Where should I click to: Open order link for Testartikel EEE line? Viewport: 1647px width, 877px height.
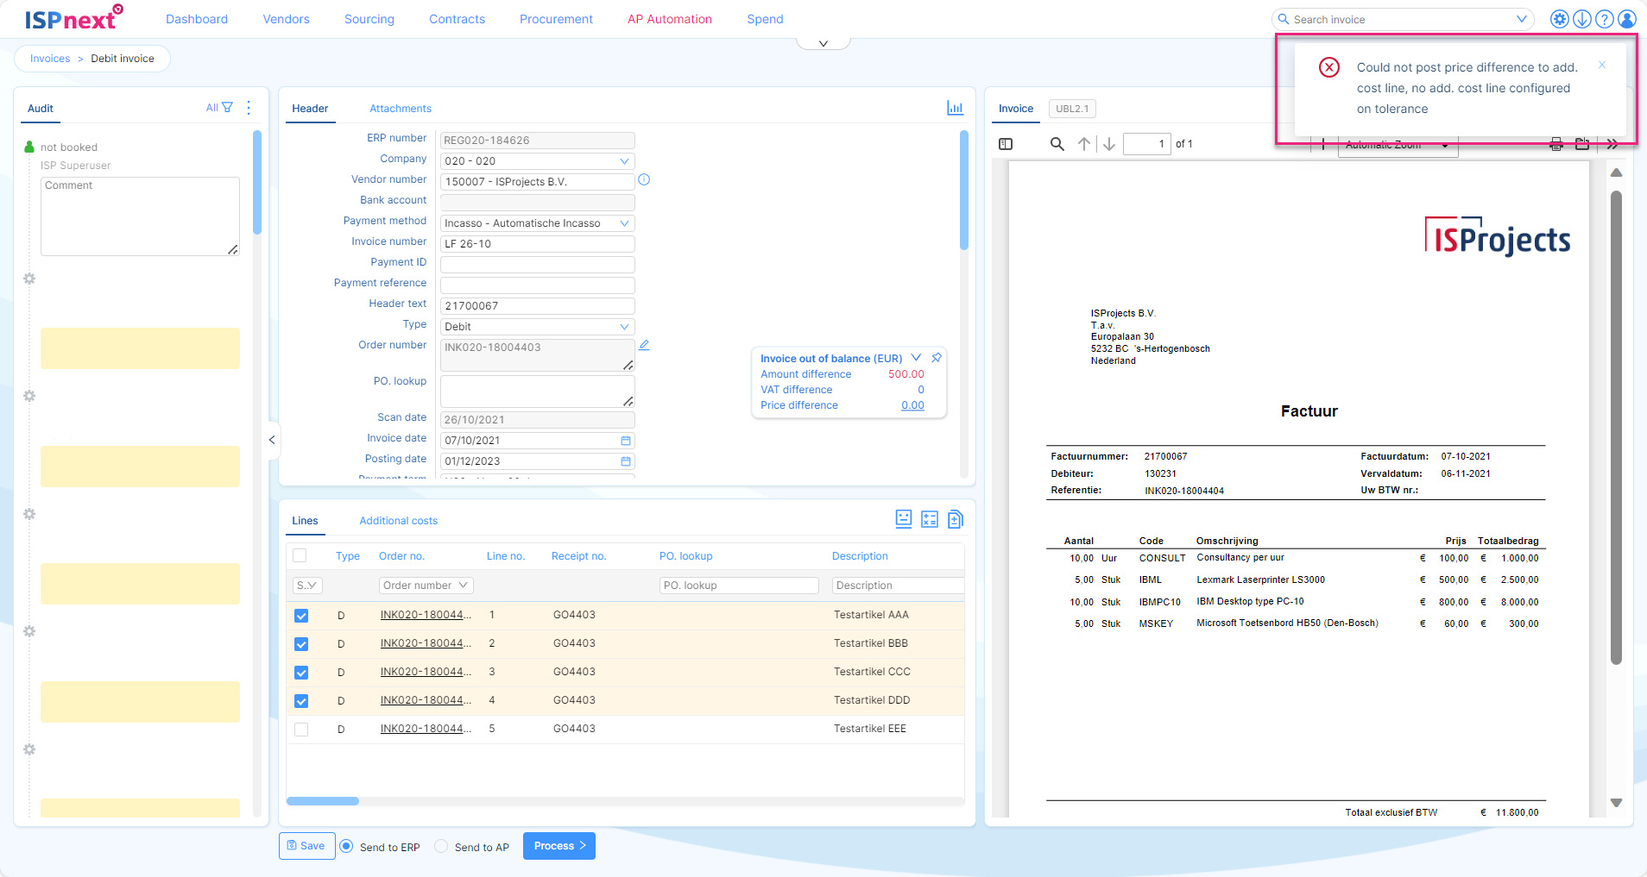coord(426,729)
